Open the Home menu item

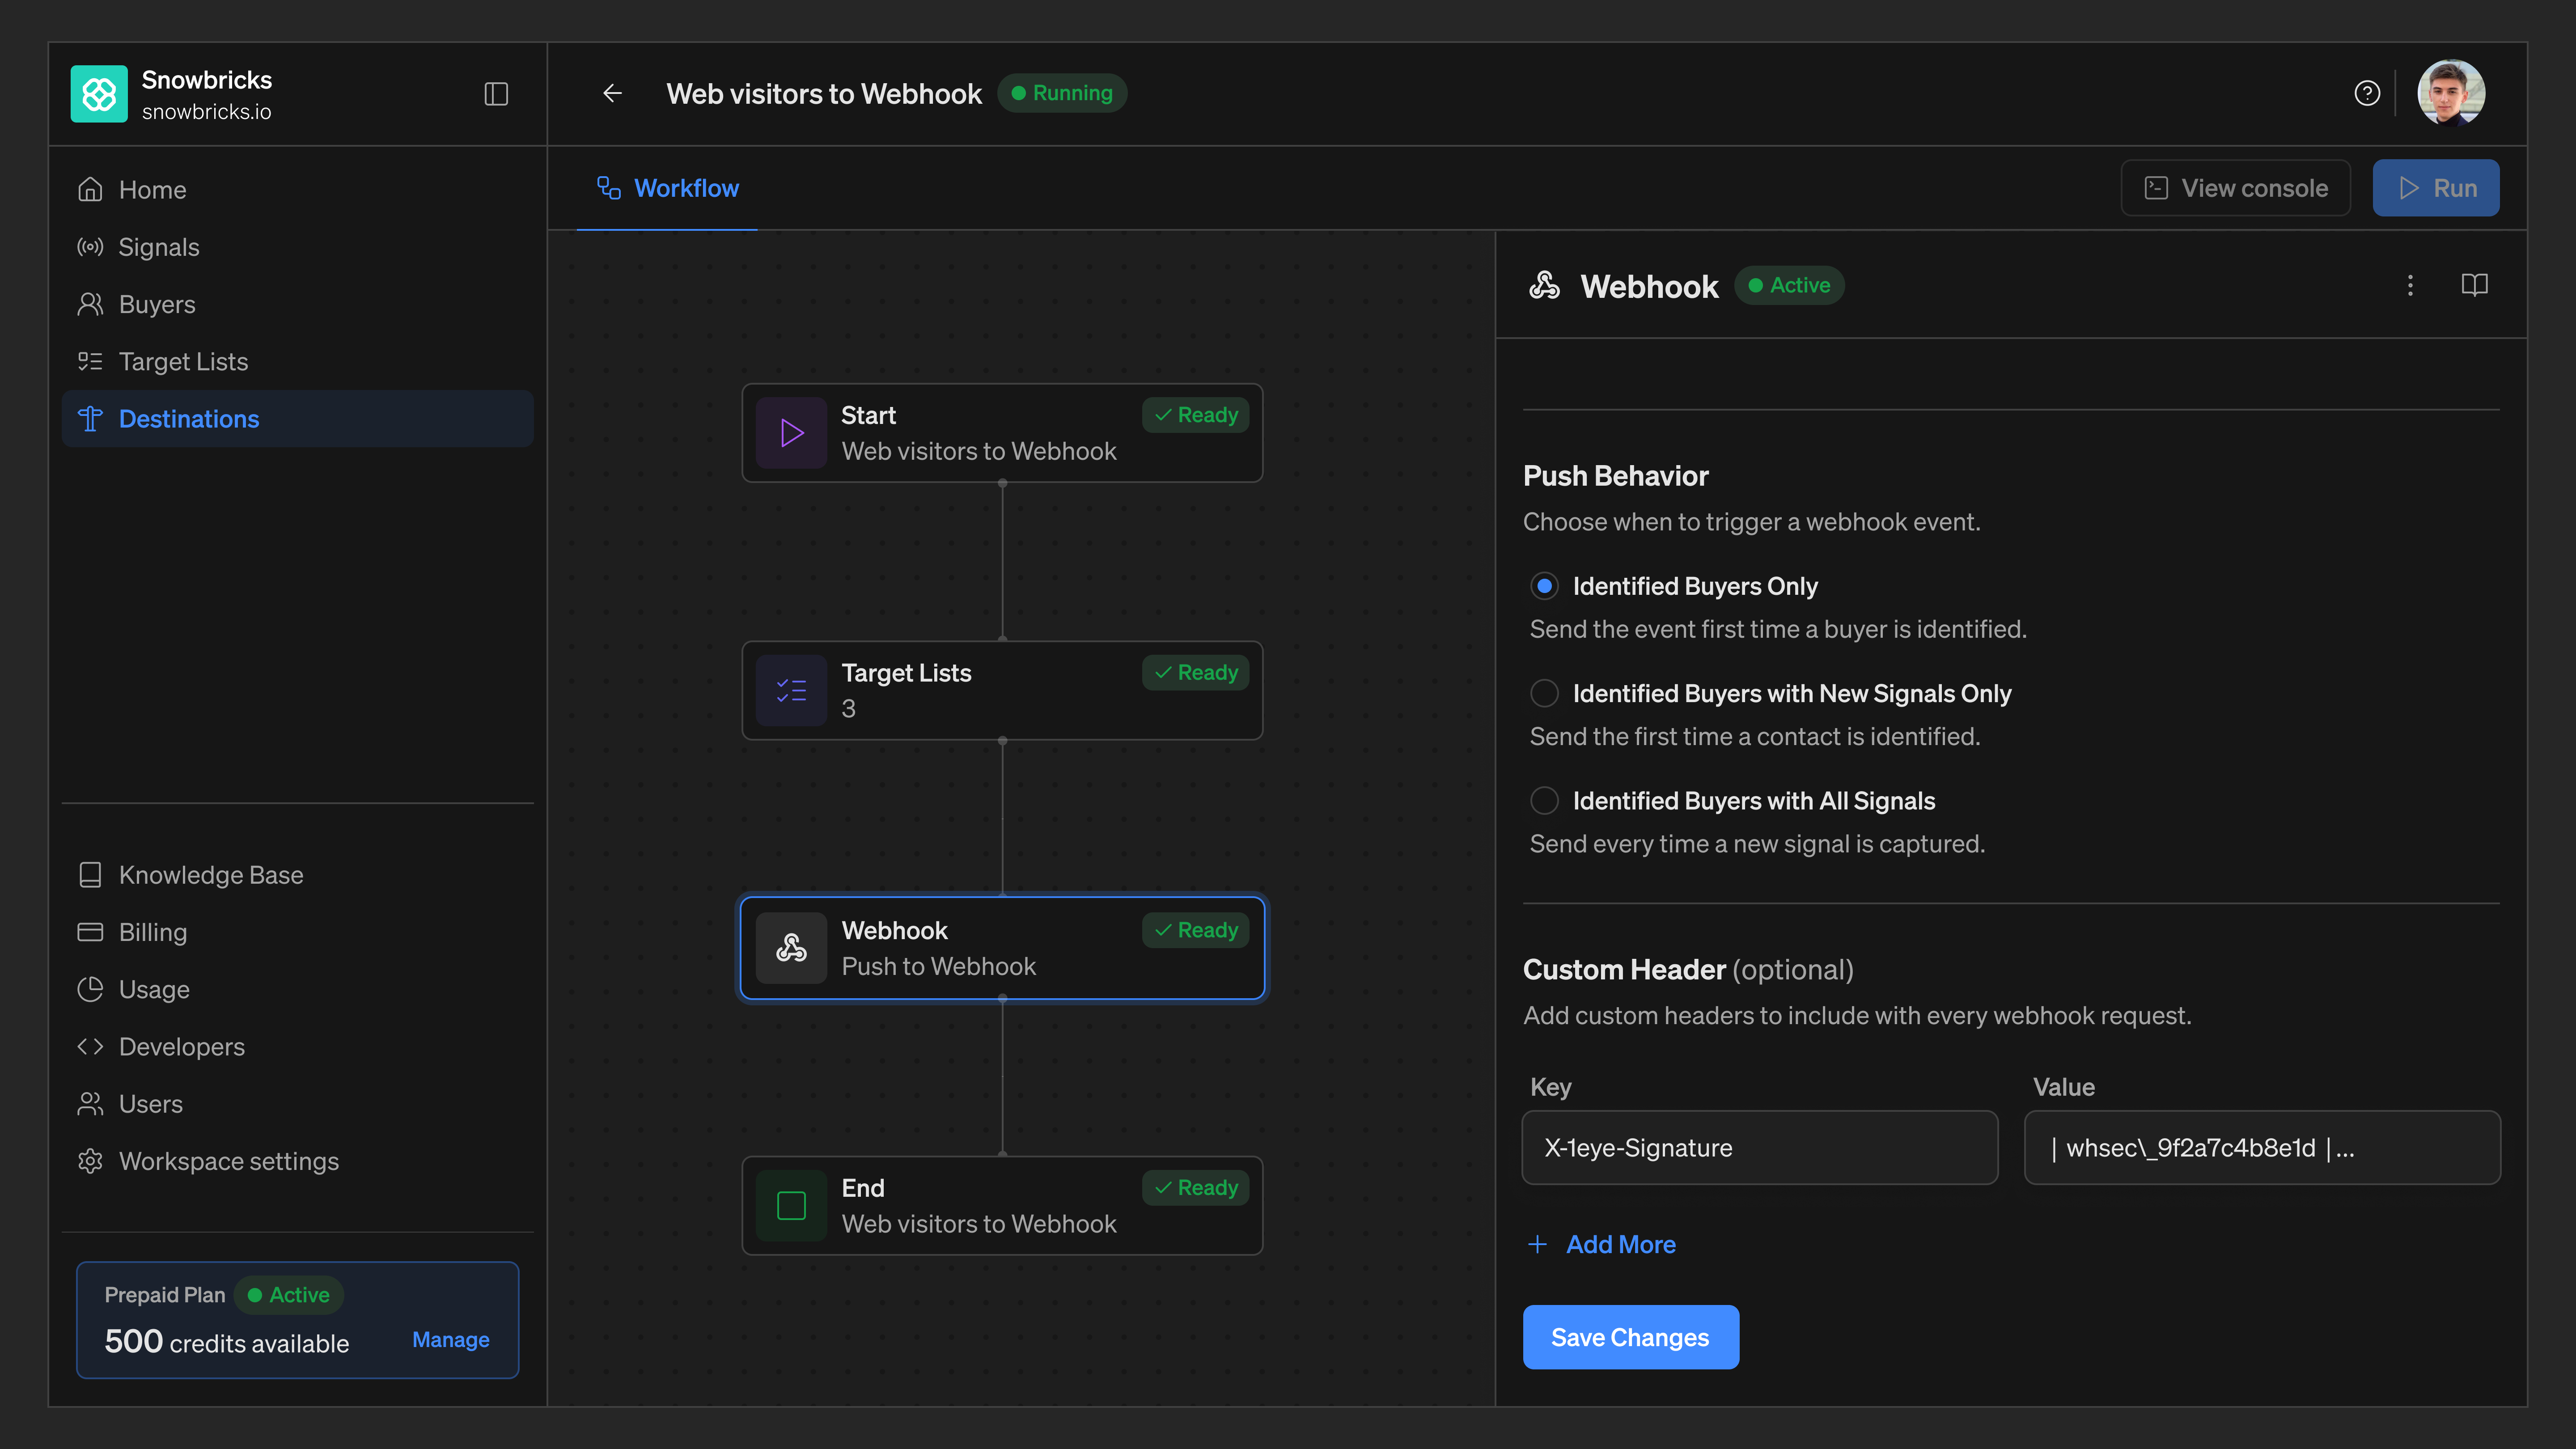tap(297, 190)
